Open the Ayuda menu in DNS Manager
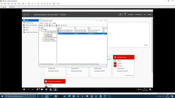Screen dimensions: 175x98 coord(54,23)
